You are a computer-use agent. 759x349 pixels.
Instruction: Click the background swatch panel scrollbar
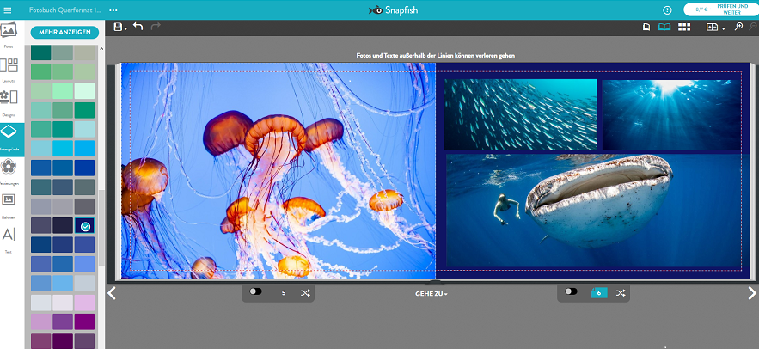pos(101,228)
